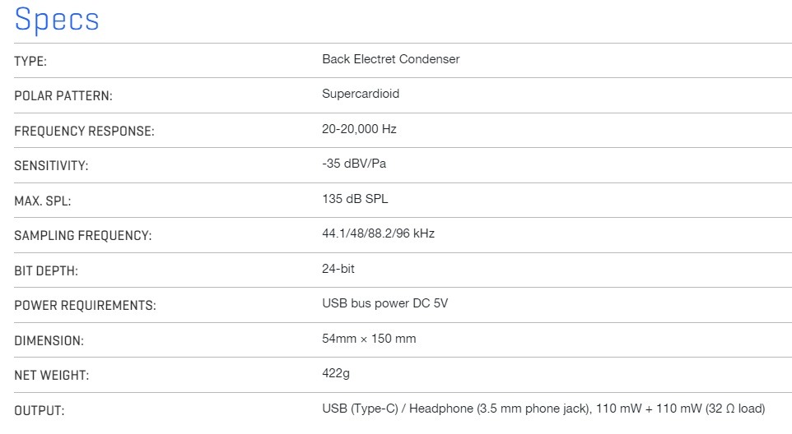
Task: Click the 54mm × 150 mm dimension value
Action: (369, 339)
